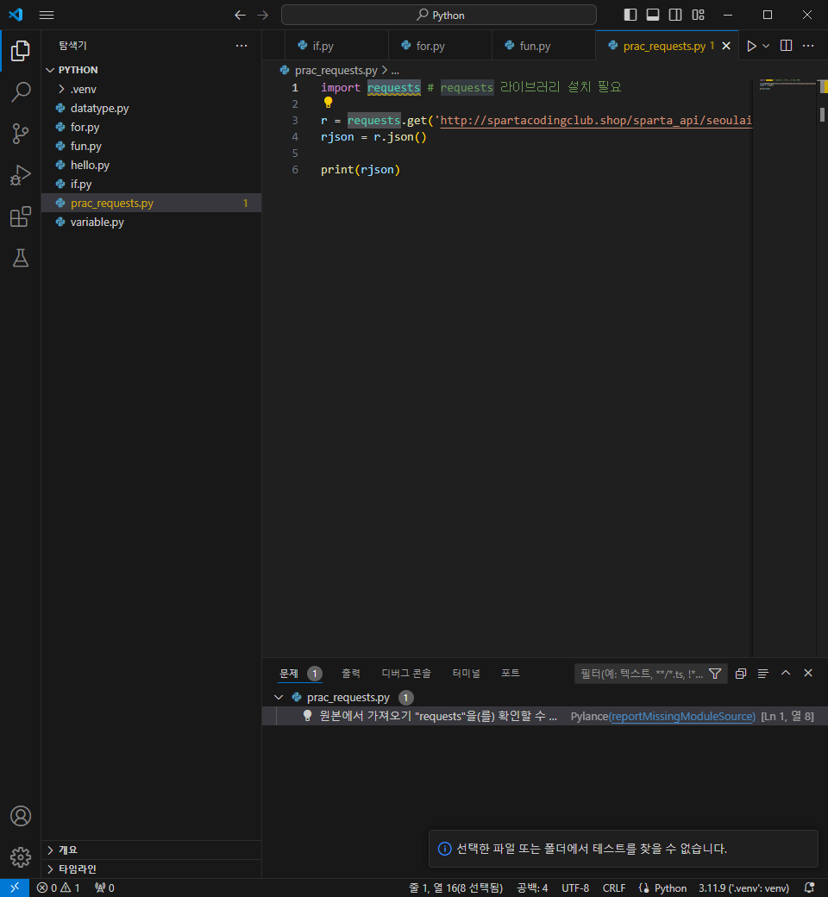
Task: Open the Run and Debug view
Action: tap(21, 175)
